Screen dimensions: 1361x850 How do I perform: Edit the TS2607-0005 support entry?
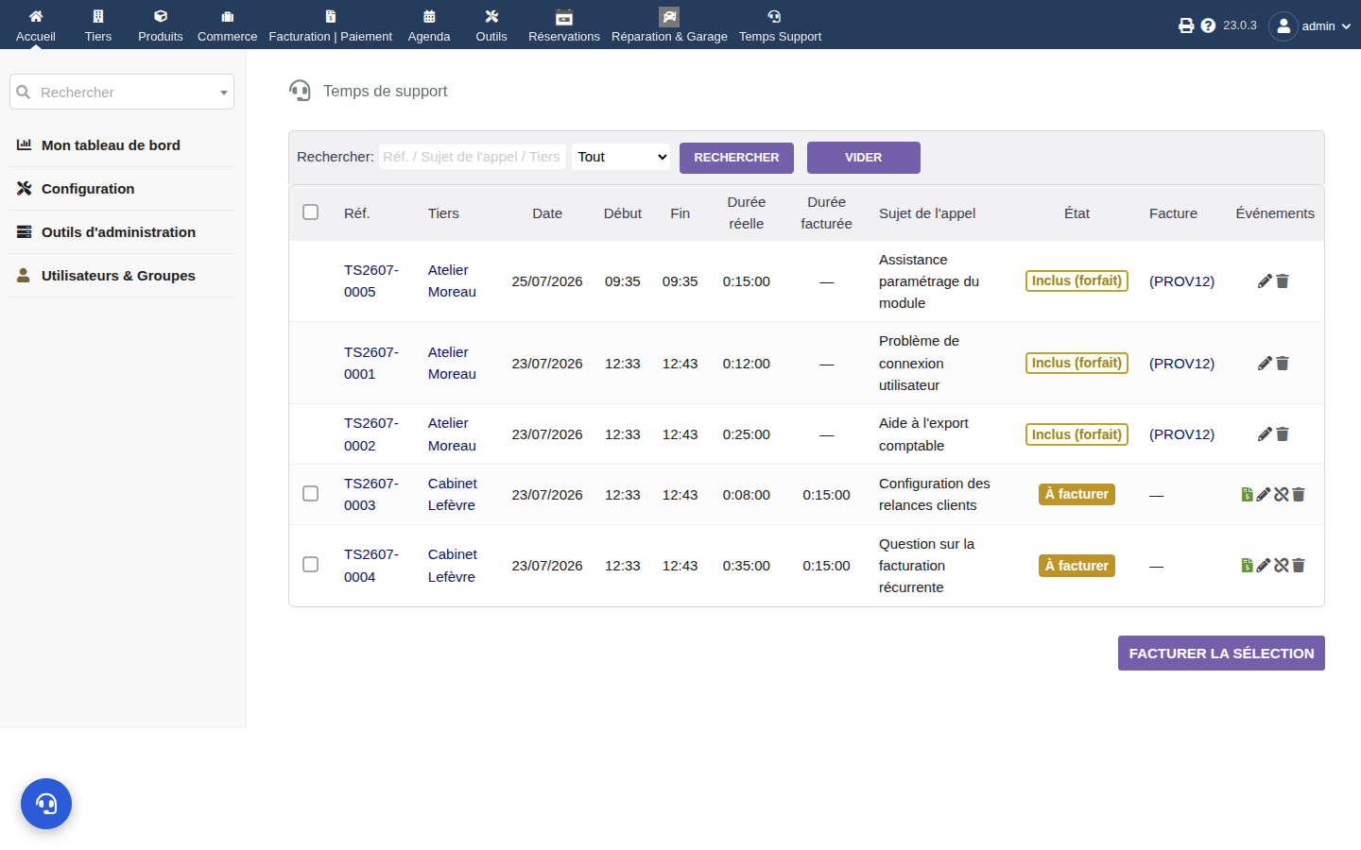pyautogui.click(x=1265, y=281)
